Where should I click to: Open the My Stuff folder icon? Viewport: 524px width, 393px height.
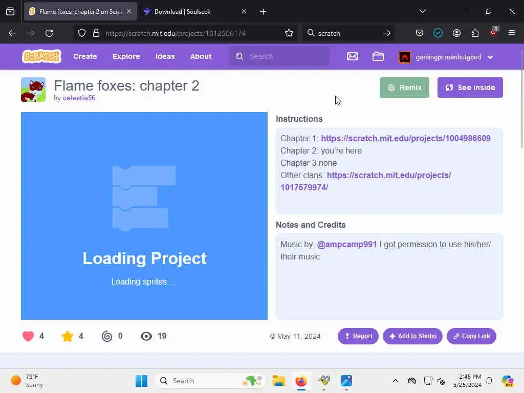click(378, 56)
